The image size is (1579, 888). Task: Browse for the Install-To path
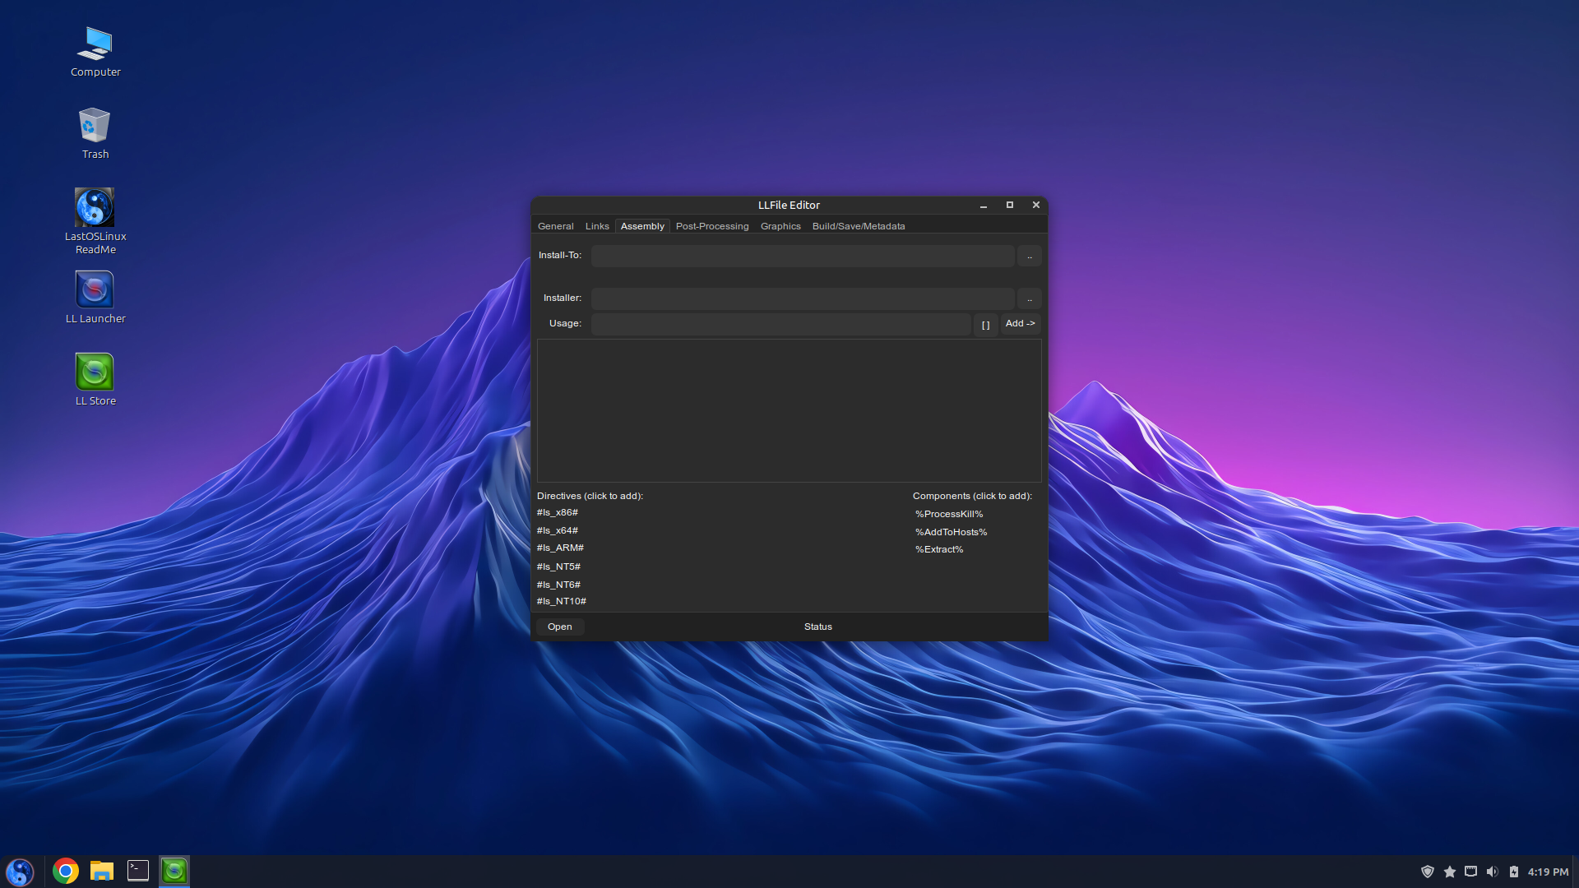pyautogui.click(x=1029, y=256)
